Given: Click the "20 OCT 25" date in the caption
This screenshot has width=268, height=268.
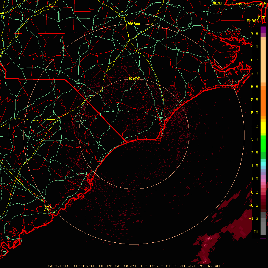Looking at the screenshot, I should coord(191,266).
